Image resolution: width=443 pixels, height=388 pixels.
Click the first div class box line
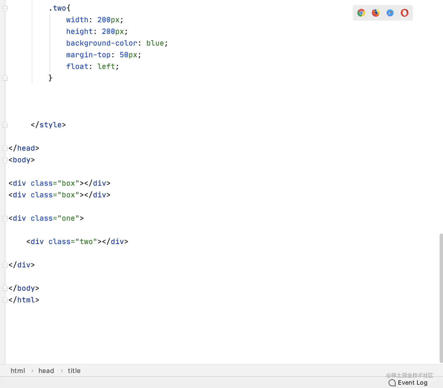pyautogui.click(x=59, y=183)
